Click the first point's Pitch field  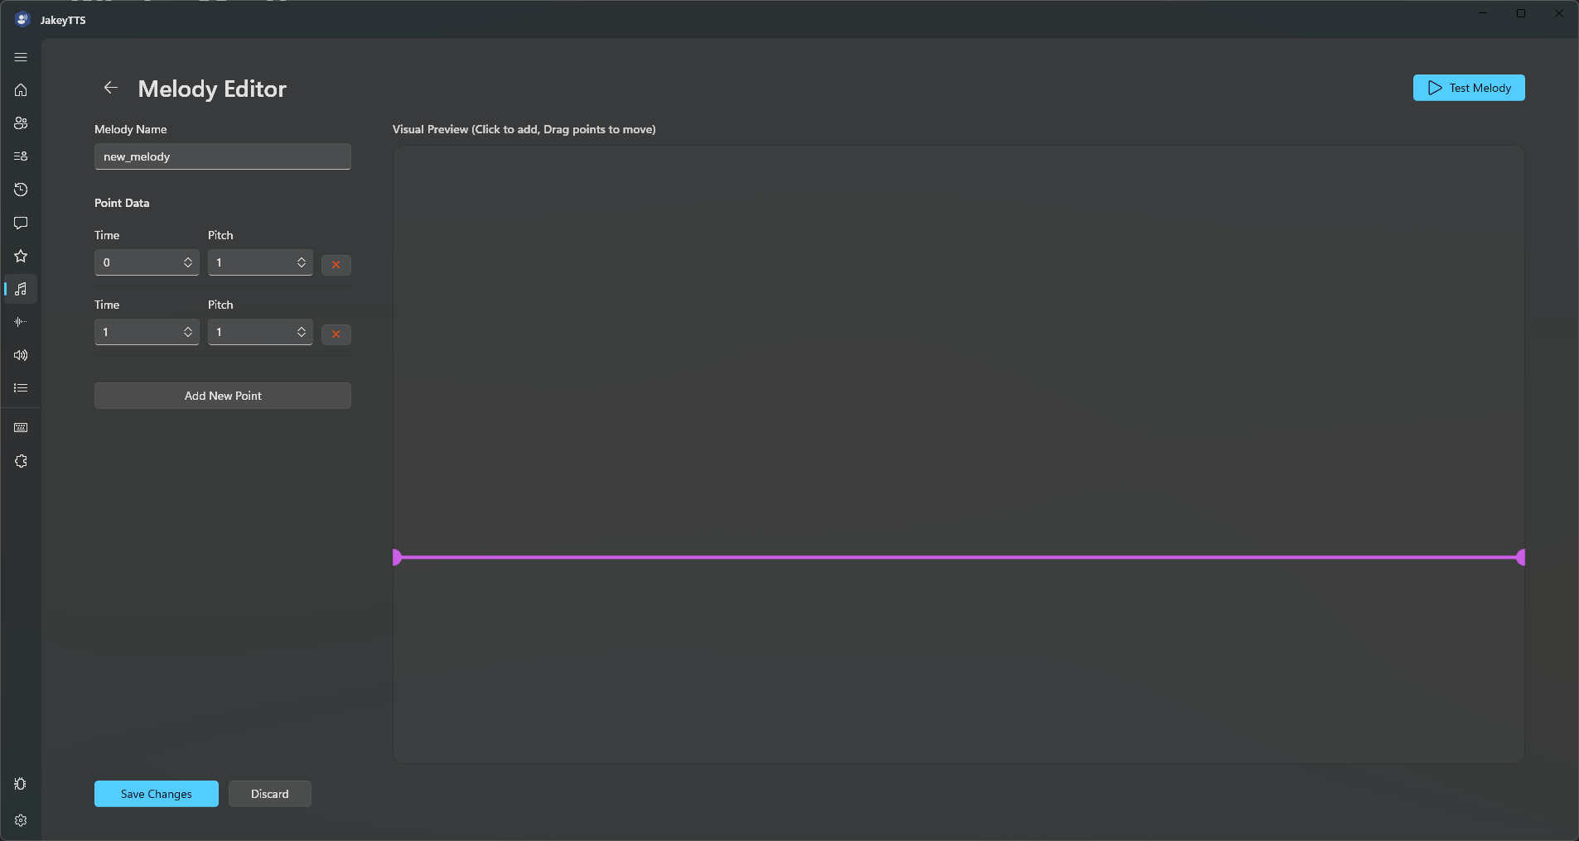click(x=260, y=262)
